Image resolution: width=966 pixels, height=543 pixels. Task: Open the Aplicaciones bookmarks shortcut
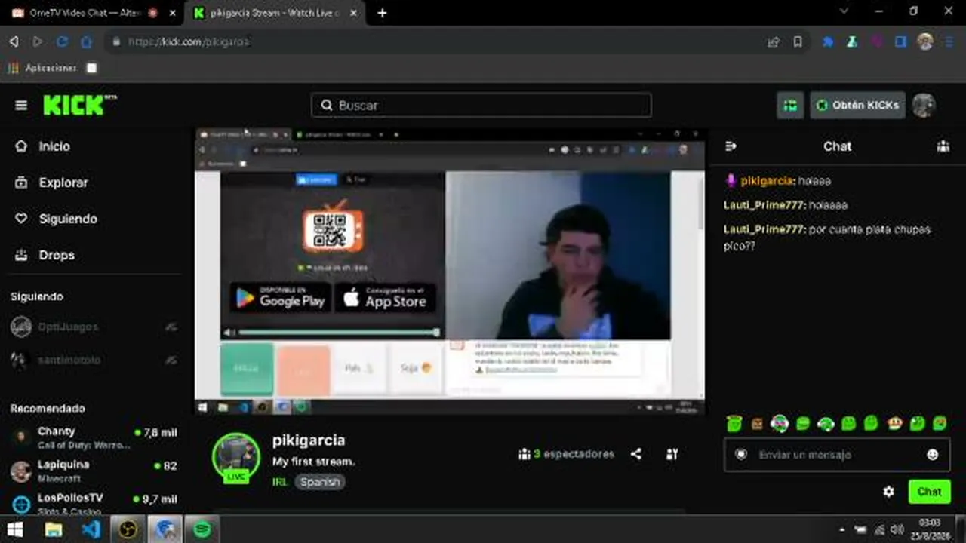(42, 68)
